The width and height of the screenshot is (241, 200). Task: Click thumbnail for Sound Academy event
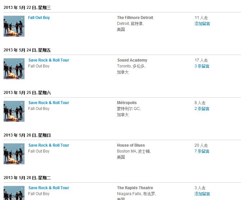(x=14, y=68)
